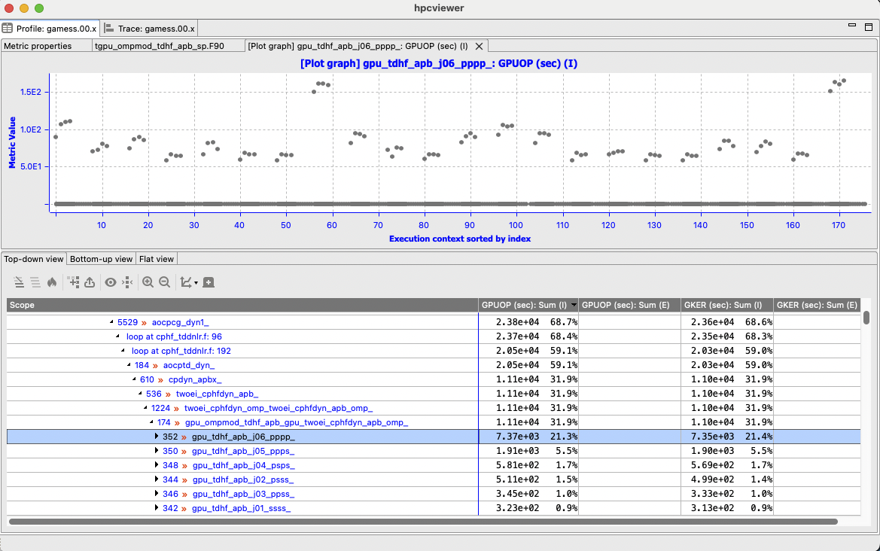The width and height of the screenshot is (880, 551).
Task: Close the Plot graph GPUOP tab
Action: tap(479, 45)
